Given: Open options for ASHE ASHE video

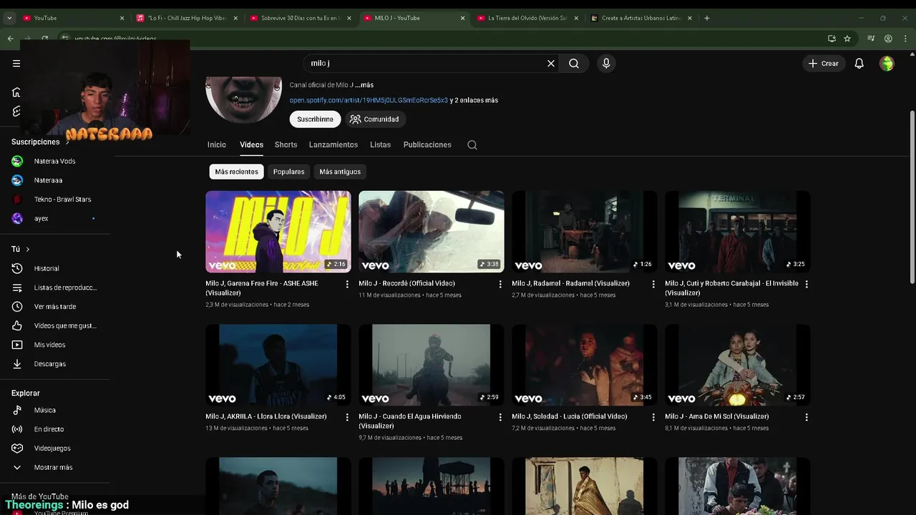Looking at the screenshot, I should coord(347,284).
